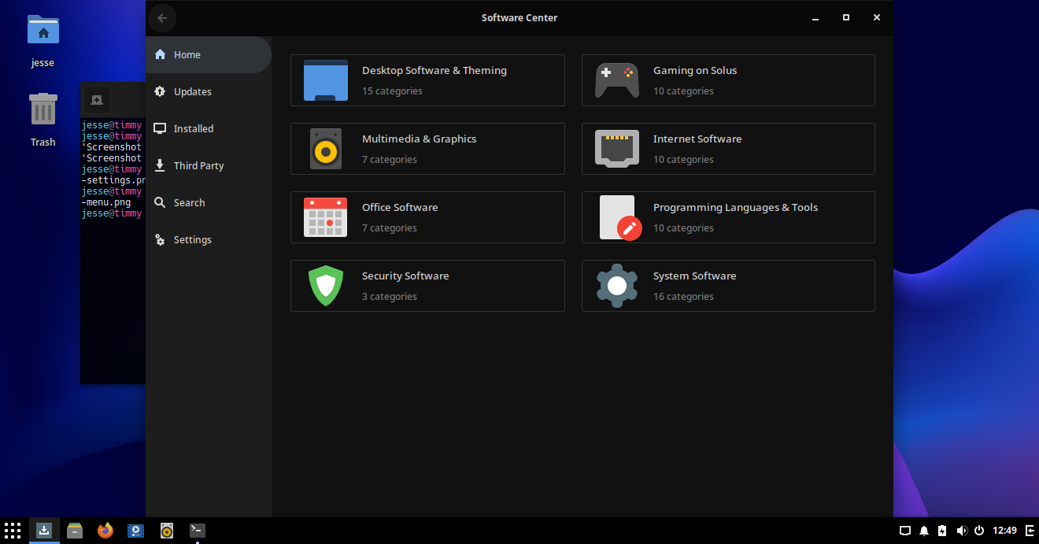This screenshot has height=544, width=1039.
Task: Click the Internet Software title text
Action: click(x=697, y=139)
